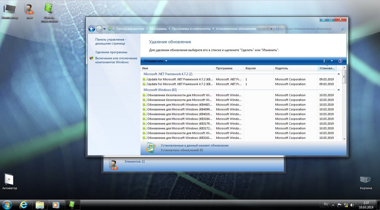380x210 pixels.
Task: Select the Панель управления desktop icon
Action: 49,13
